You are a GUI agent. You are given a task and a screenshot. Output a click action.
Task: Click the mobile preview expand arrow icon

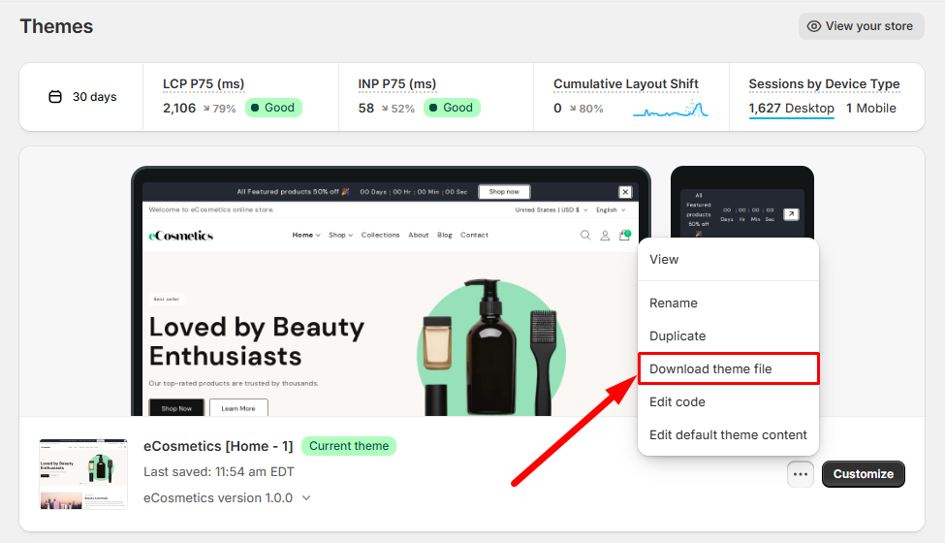pyautogui.click(x=791, y=214)
